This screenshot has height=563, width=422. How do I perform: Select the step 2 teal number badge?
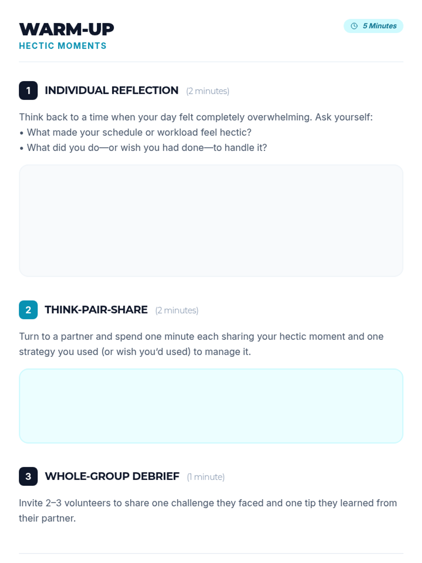(x=28, y=310)
